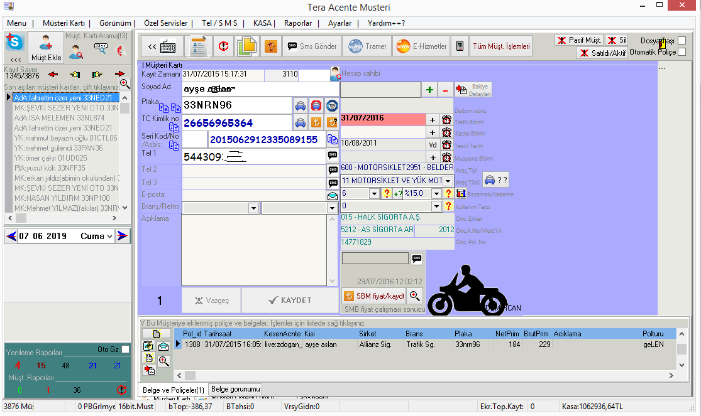Open the E-Hizmetler web services button
The width and height of the screenshot is (701, 416).
tap(421, 46)
